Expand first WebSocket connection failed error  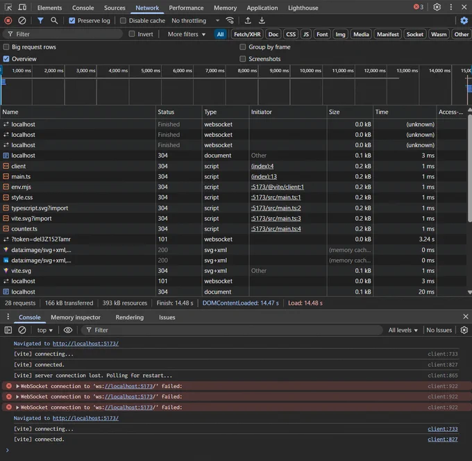pyautogui.click(x=17, y=386)
